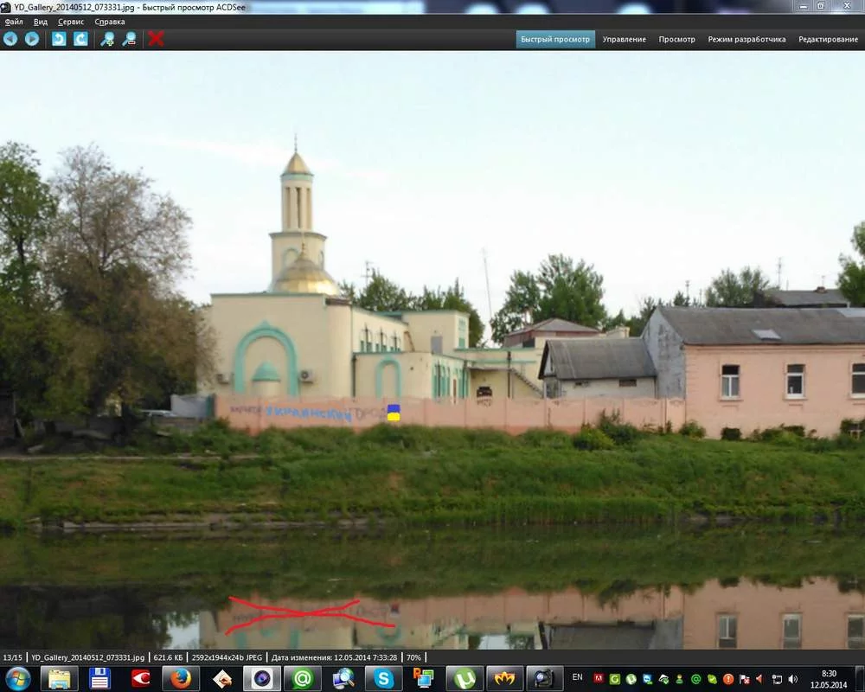Image resolution: width=865 pixels, height=692 pixels.
Task: Launch uTorrent from the taskbar
Action: (x=465, y=677)
